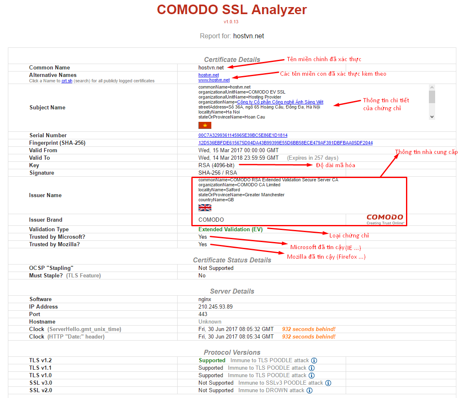Click Valid To date value
463x398 pixels.
(x=238, y=158)
